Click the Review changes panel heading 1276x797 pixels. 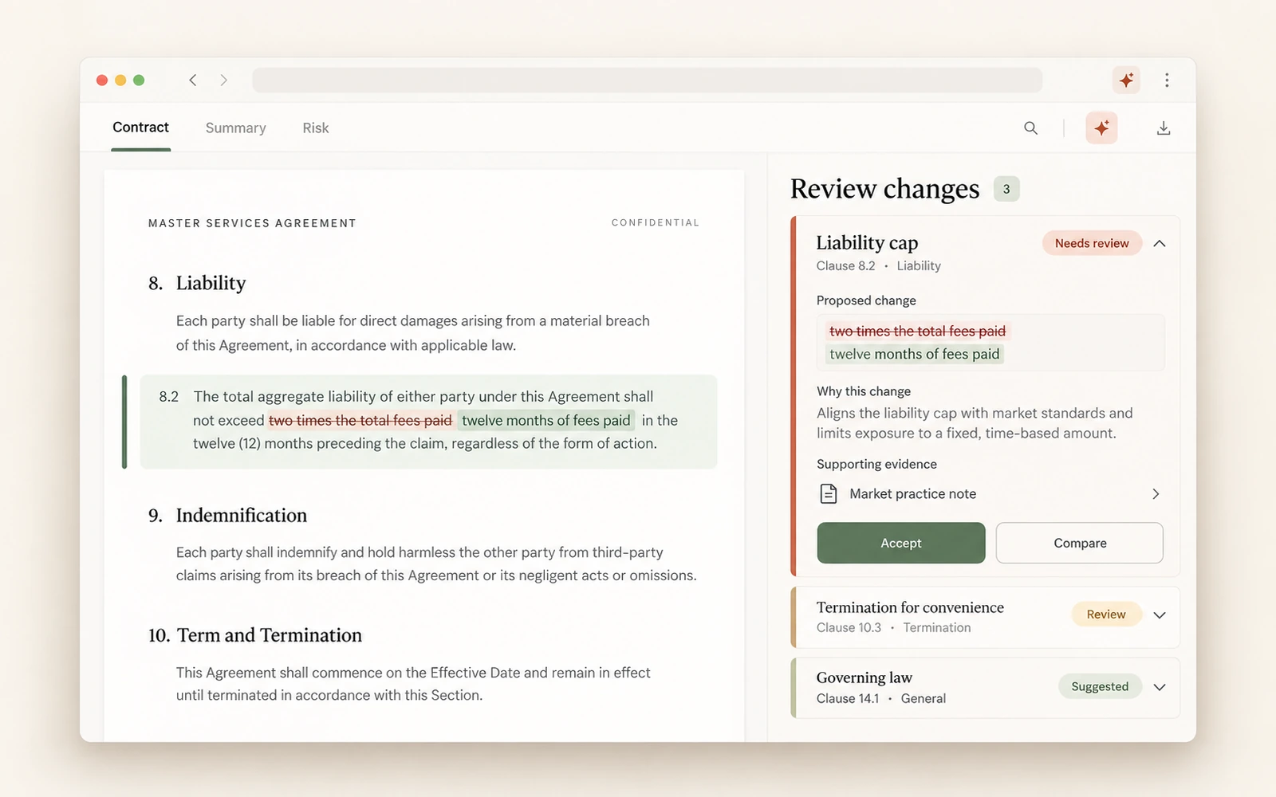pyautogui.click(x=884, y=189)
